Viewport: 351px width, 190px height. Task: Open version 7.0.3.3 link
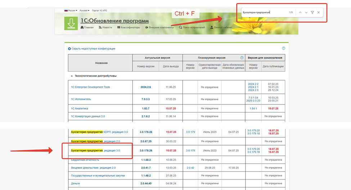[x=145, y=99]
